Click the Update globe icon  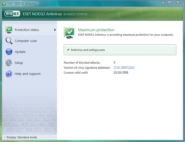(x=9, y=52)
